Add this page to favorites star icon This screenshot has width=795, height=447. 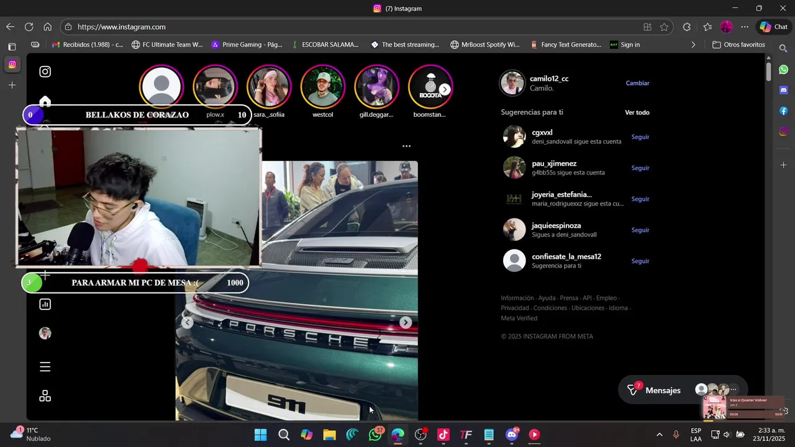coord(664,27)
